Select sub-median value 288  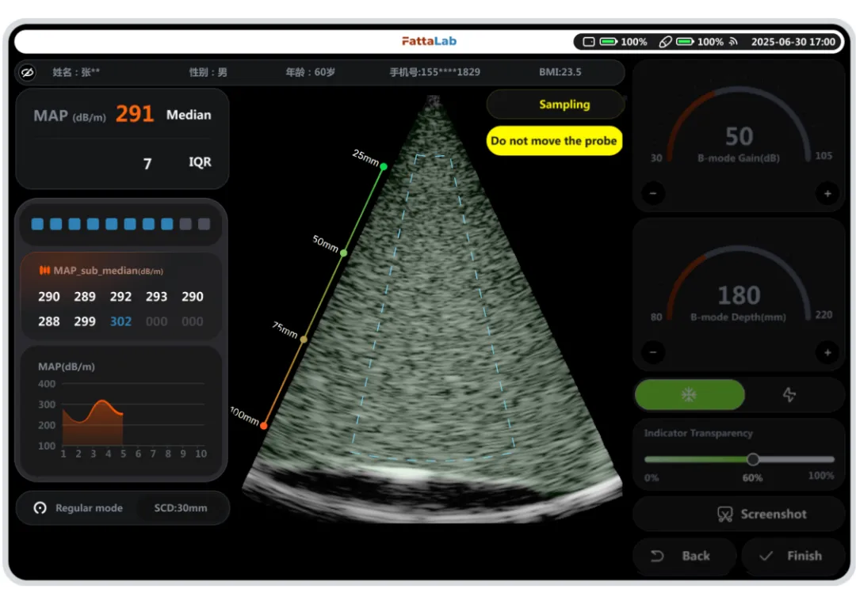(48, 321)
